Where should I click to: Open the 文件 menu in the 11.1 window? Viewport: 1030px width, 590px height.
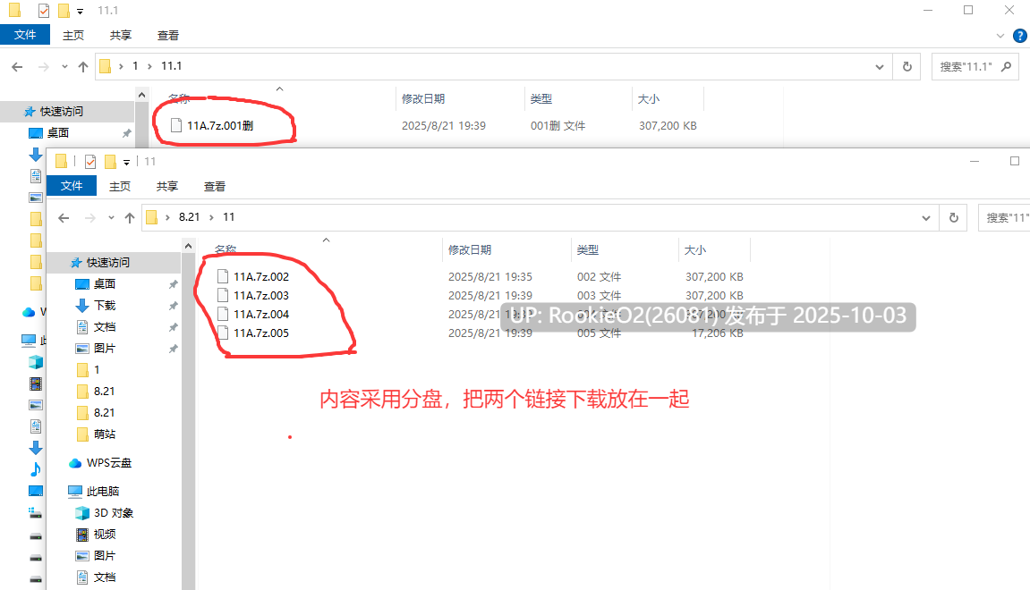25,35
